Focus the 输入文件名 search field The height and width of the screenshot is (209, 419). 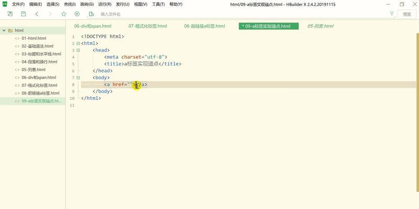click(x=242, y=14)
